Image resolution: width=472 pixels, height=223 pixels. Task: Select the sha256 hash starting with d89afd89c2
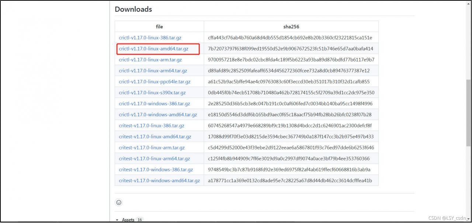coord(289,71)
